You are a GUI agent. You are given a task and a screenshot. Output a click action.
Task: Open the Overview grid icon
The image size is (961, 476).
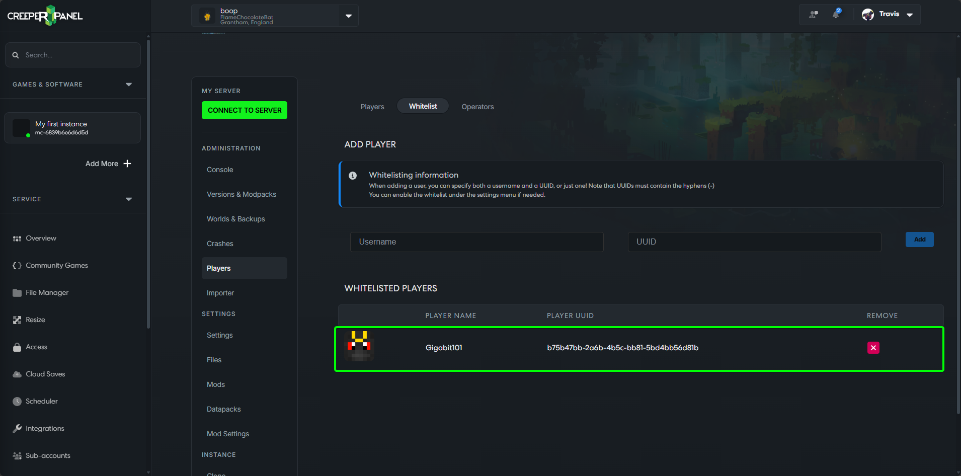click(x=17, y=238)
